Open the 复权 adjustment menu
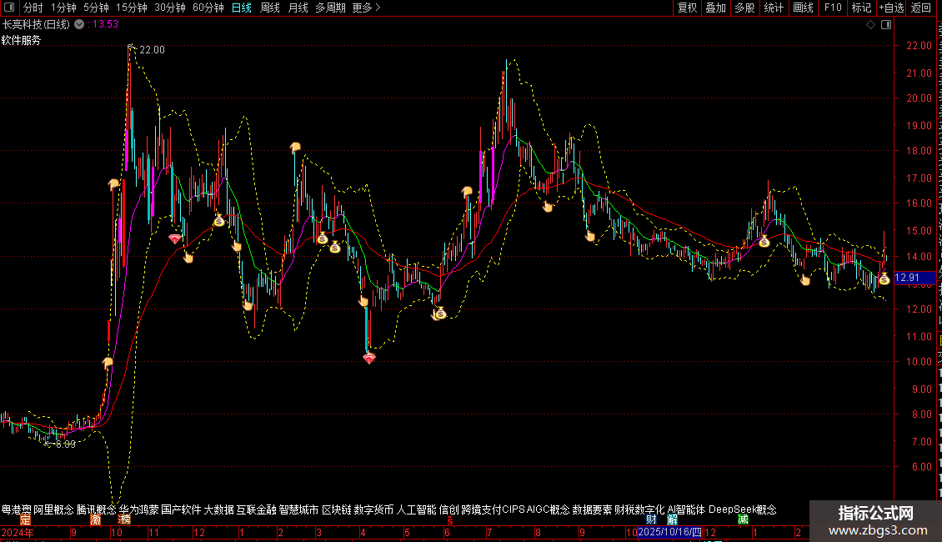 pyautogui.click(x=687, y=8)
